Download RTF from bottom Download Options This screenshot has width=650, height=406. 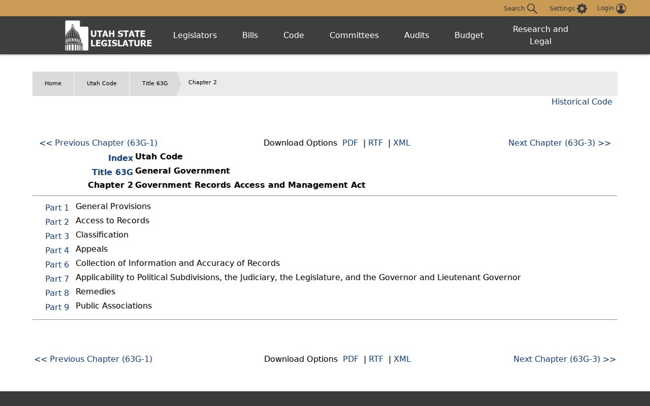tap(376, 359)
